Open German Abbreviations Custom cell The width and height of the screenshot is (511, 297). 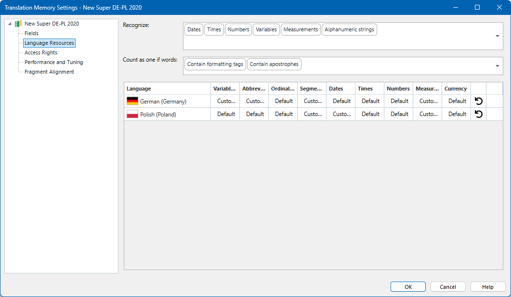[254, 101]
